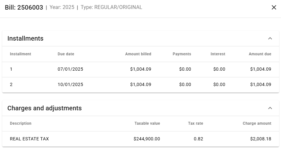Click the Amount due column header

260,54
